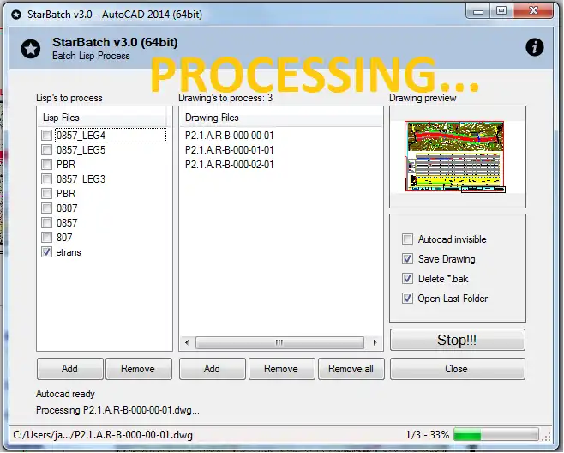Select drawing P2.1.A.R-B-000-02-01
The width and height of the screenshot is (564, 453).
230,165
